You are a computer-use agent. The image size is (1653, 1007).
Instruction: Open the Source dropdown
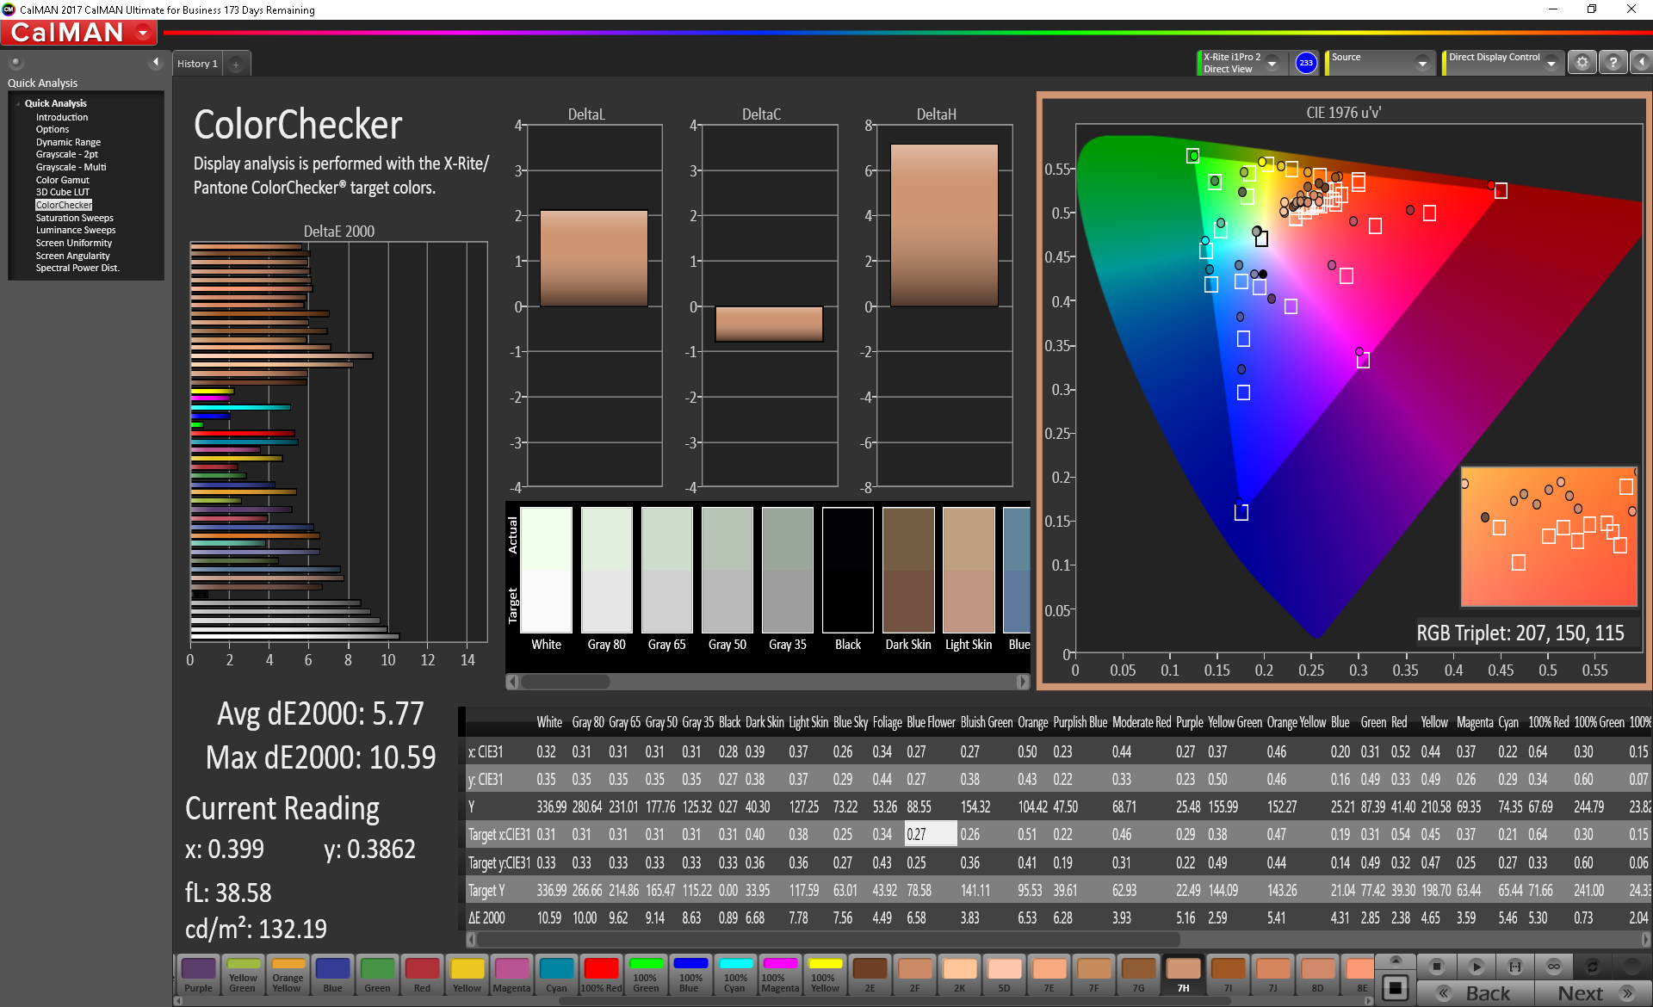point(1422,64)
